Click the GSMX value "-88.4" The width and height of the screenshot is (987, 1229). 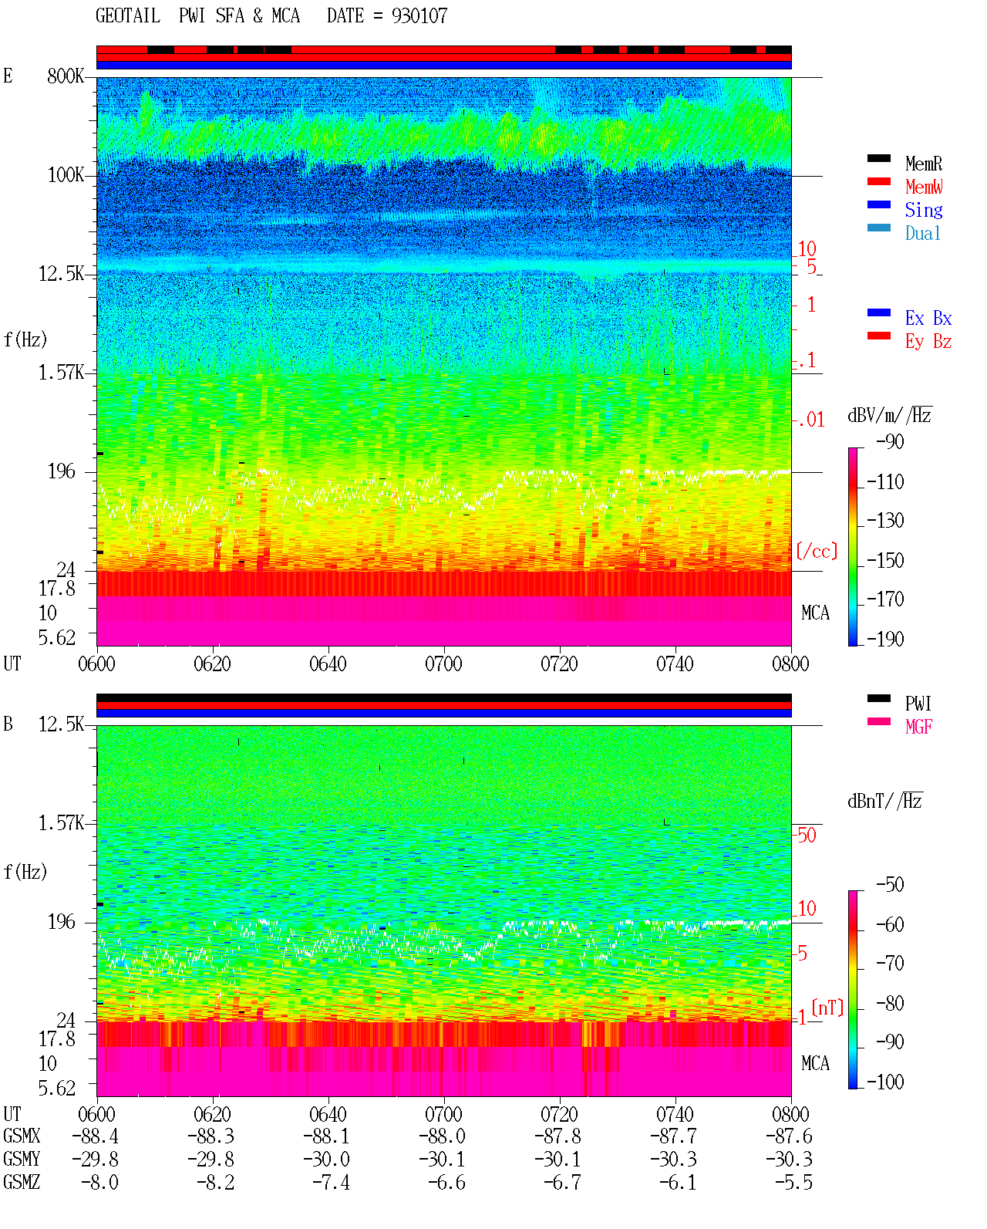pos(95,1136)
